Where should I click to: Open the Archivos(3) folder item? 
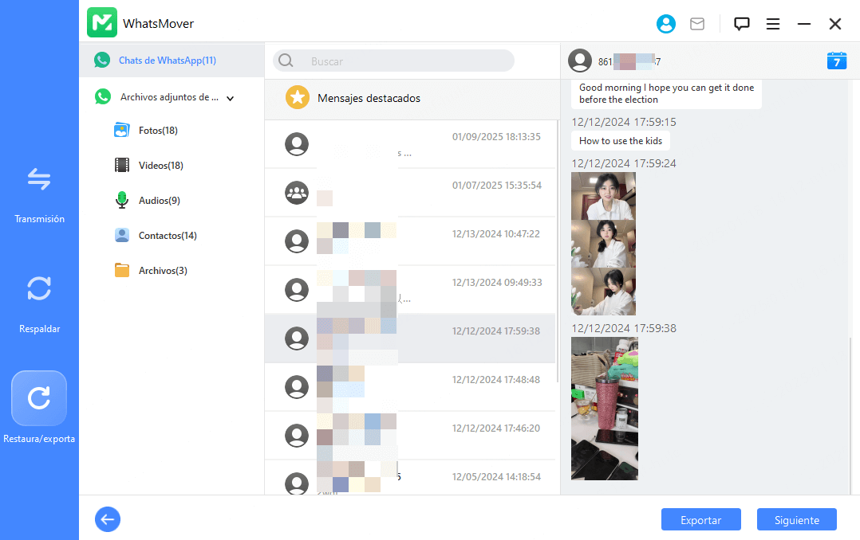pyautogui.click(x=162, y=271)
